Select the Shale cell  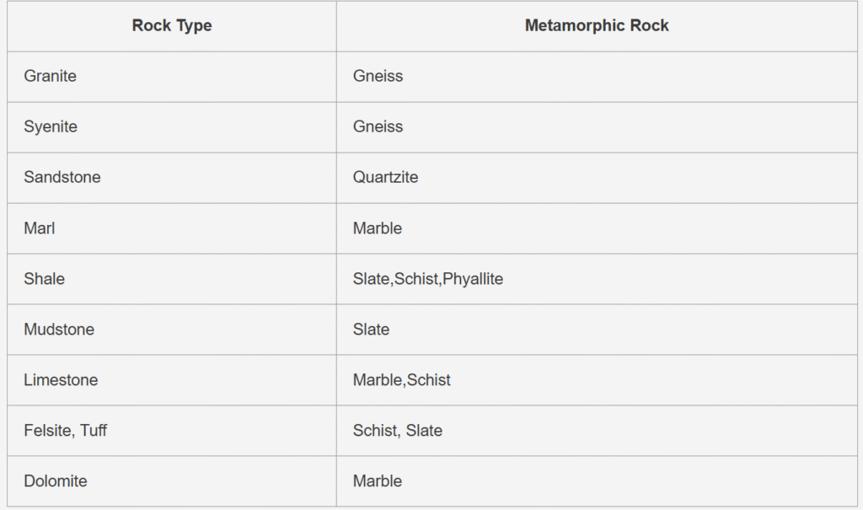click(45, 279)
